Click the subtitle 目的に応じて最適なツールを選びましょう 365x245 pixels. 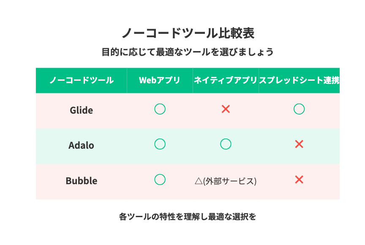tap(188, 52)
